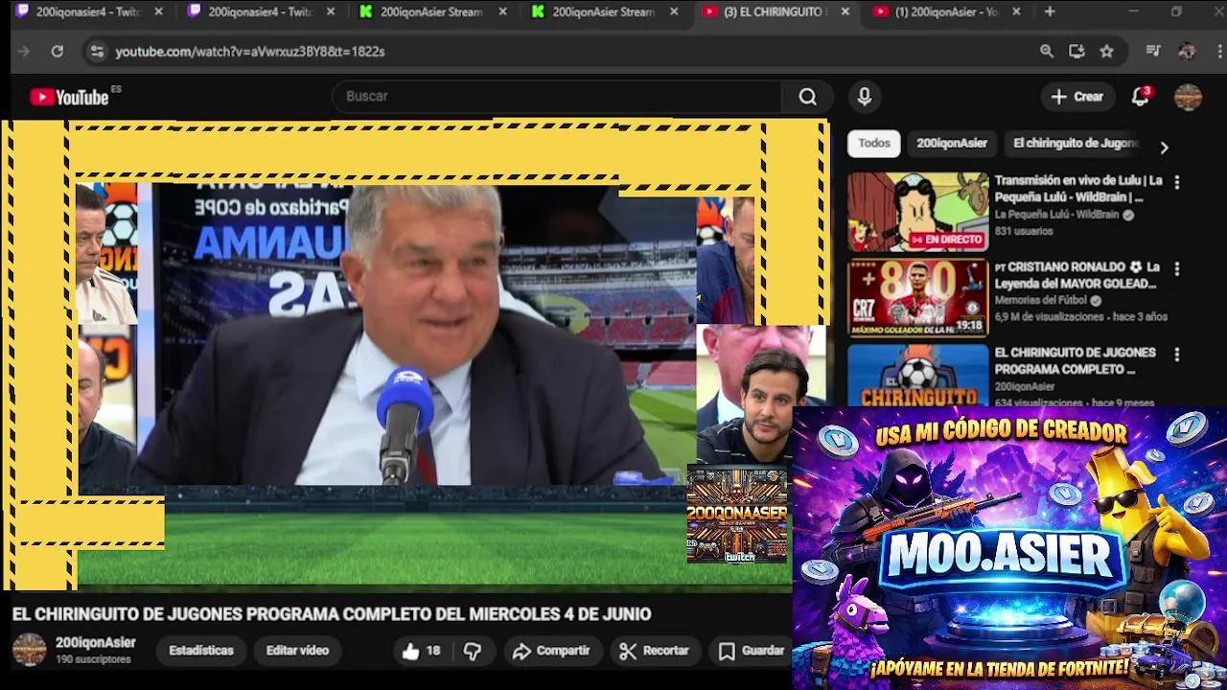Open the YouTube home logo
1227x690 pixels.
pyautogui.click(x=69, y=97)
